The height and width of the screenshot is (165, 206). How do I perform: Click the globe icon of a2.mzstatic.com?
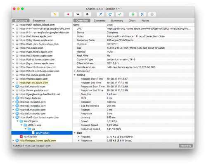17,113
